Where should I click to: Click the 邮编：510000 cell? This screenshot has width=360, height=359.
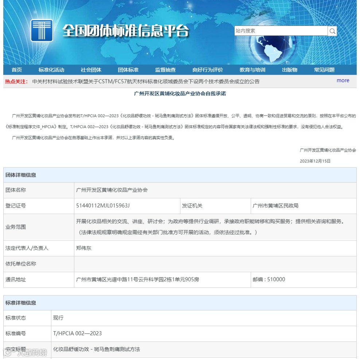[304, 280]
